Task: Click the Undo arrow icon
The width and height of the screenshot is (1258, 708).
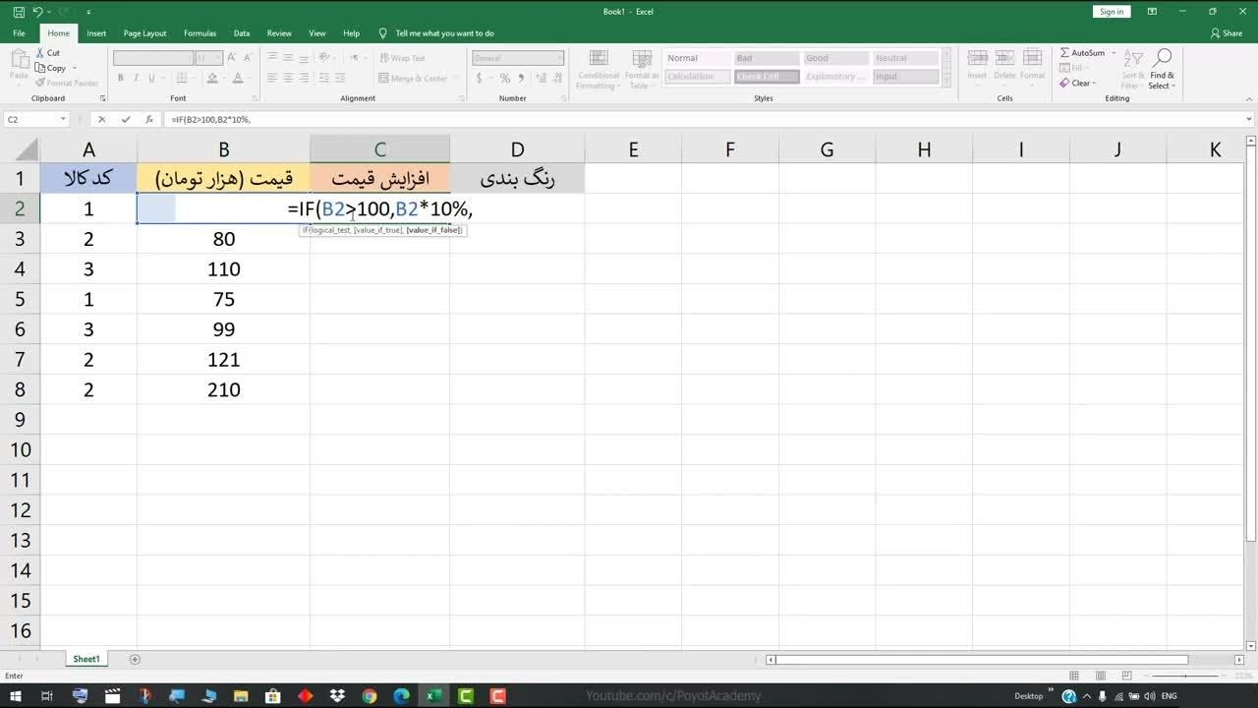Action: [x=37, y=12]
